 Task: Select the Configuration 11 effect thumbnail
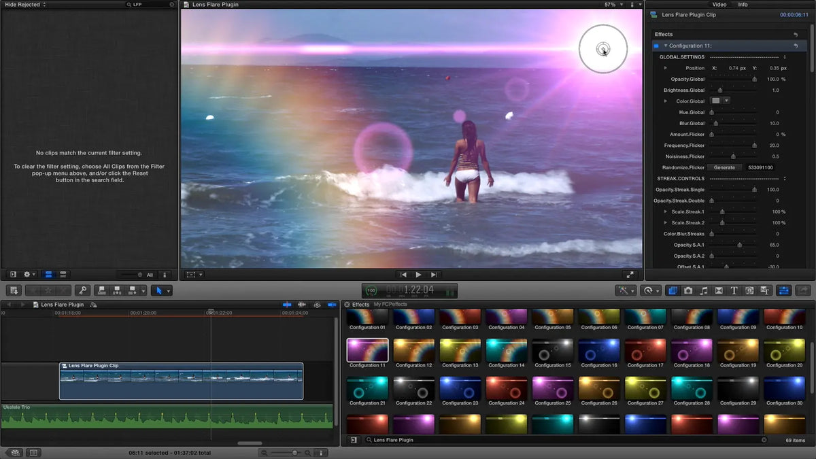(x=367, y=350)
